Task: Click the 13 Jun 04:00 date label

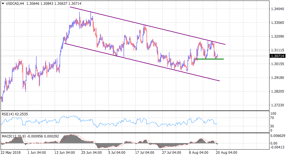Action: pyautogui.click(x=65, y=153)
